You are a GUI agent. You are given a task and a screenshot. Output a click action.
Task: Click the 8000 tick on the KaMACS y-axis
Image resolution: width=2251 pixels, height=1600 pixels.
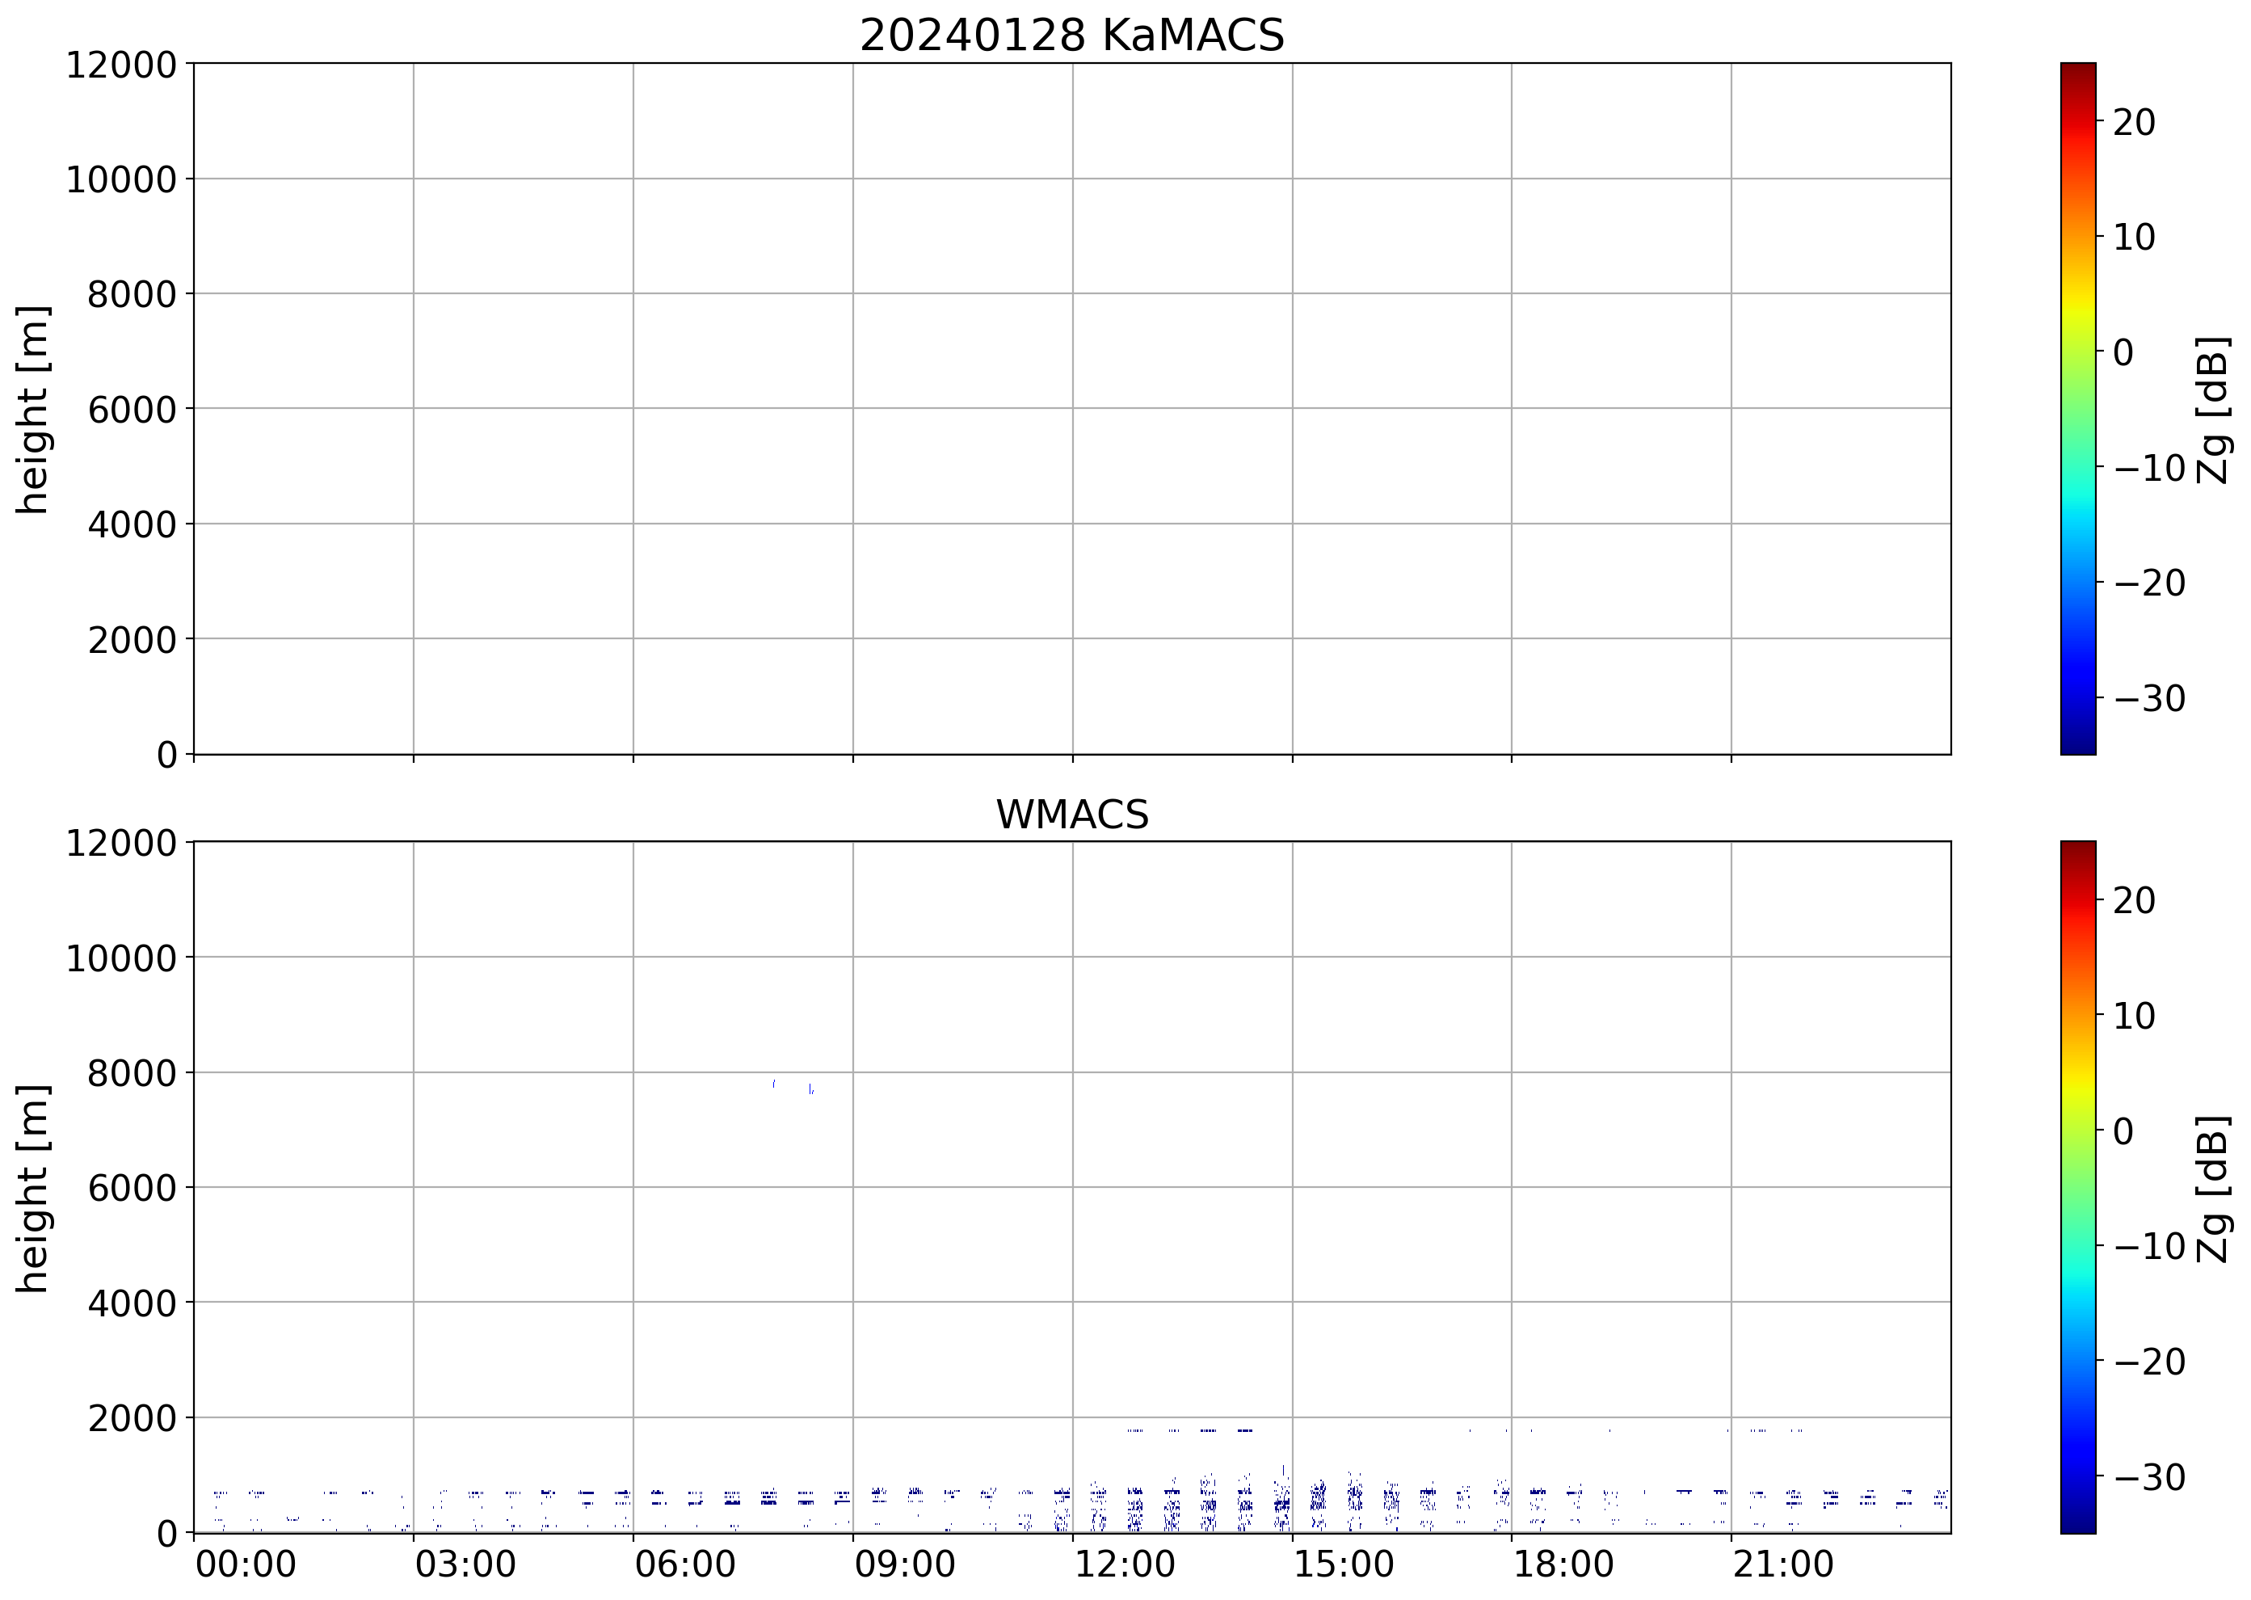[x=132, y=293]
